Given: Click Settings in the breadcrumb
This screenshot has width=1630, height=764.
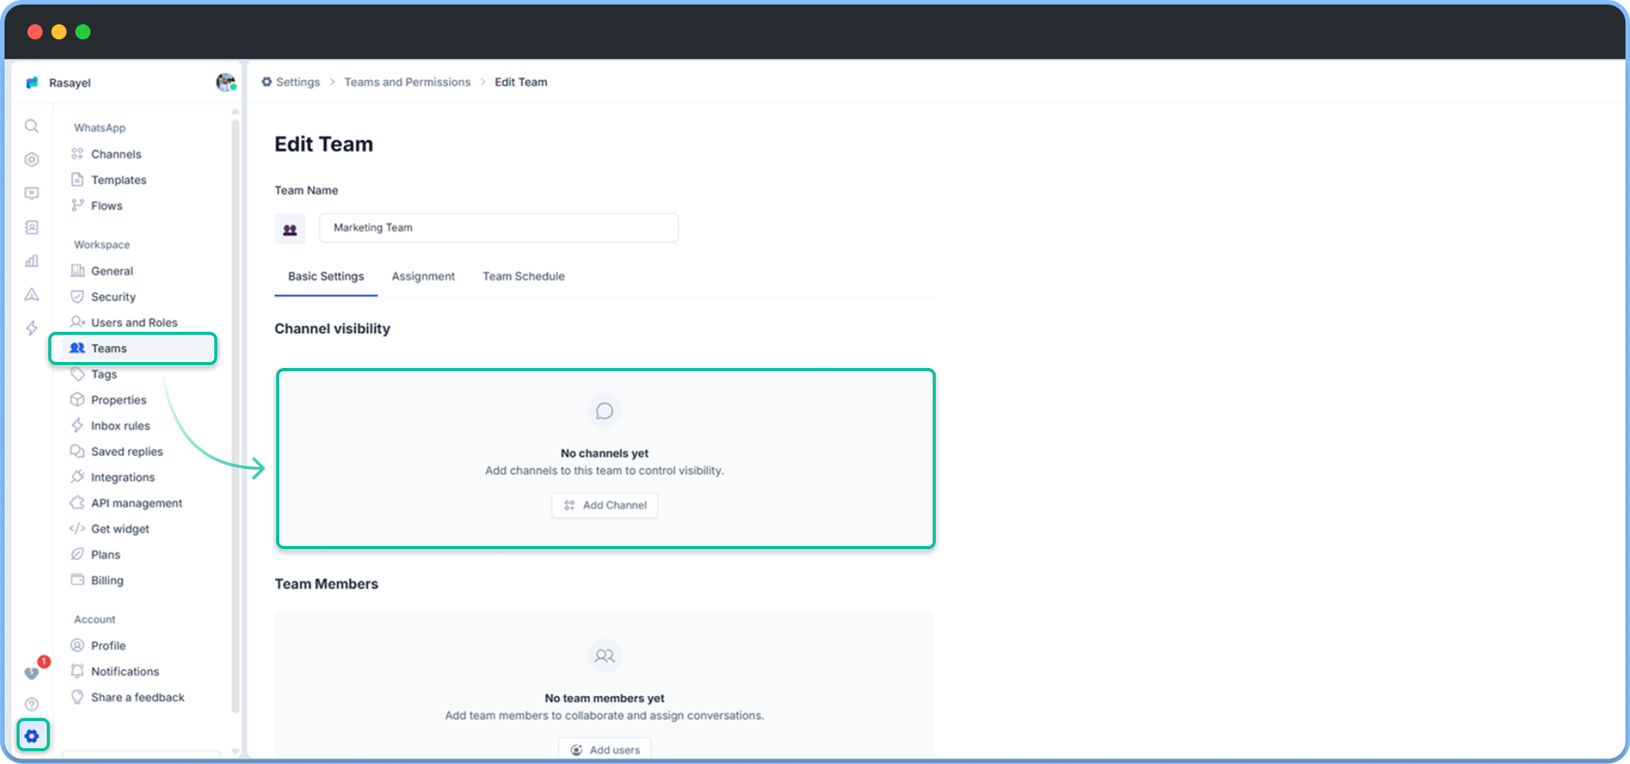Looking at the screenshot, I should pos(291,82).
